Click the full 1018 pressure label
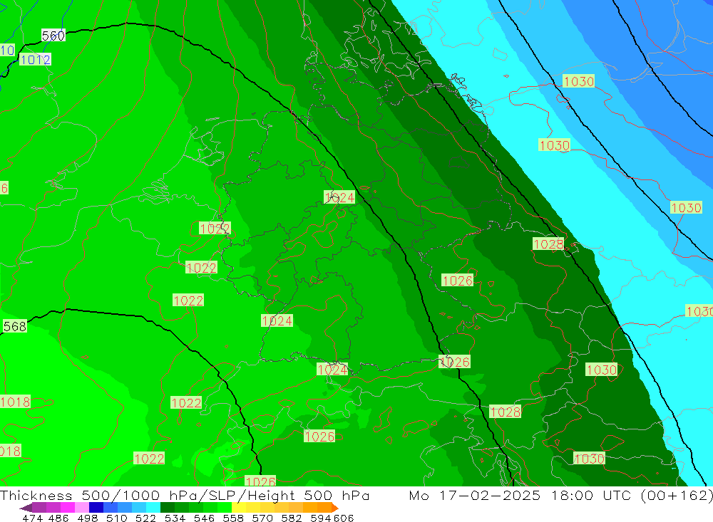The width and height of the screenshot is (713, 522). (16, 402)
